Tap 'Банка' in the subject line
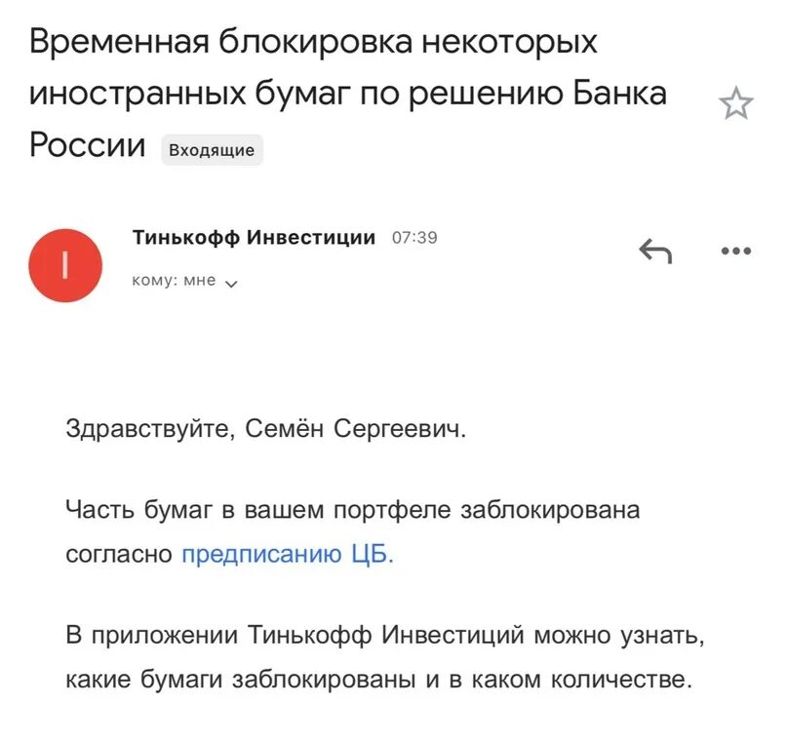The width and height of the screenshot is (787, 742). click(619, 93)
